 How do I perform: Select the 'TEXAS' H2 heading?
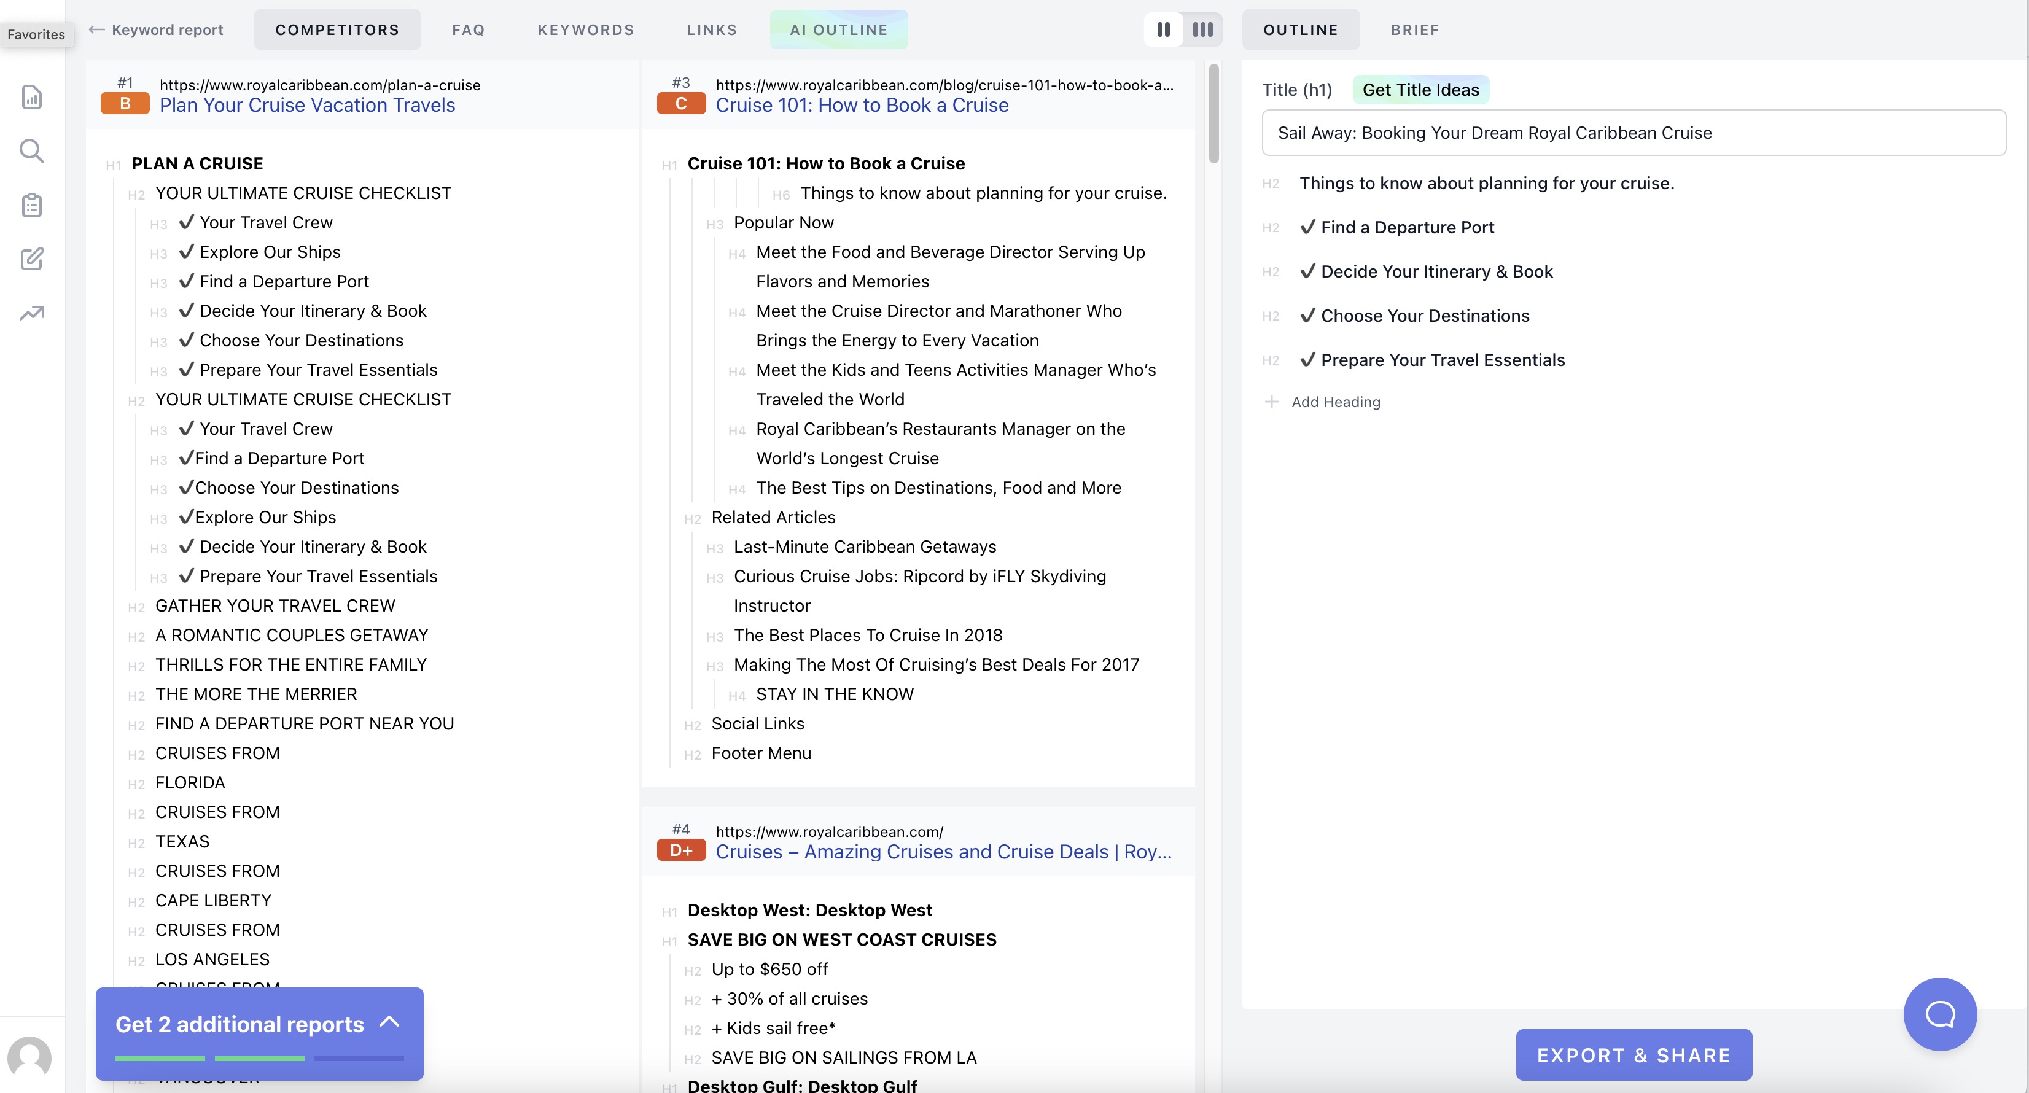coord(182,842)
